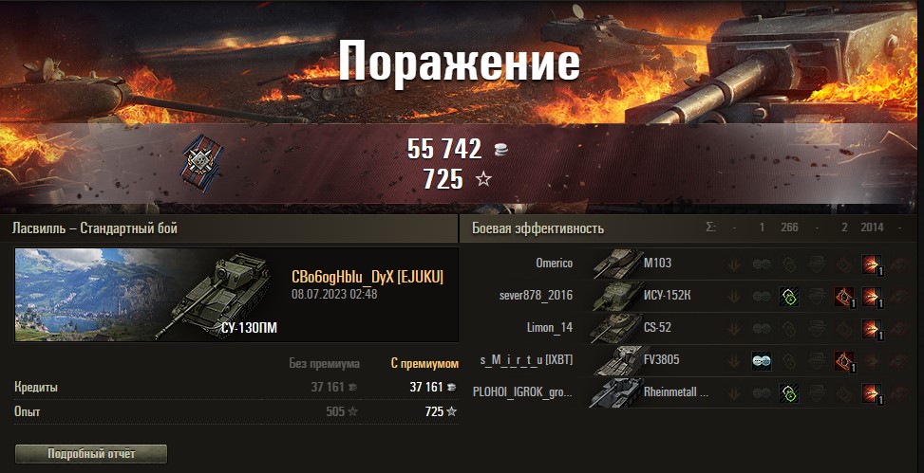The height and width of the screenshot is (473, 924).
Task: Select the Без премиума column header
Action: click(324, 364)
